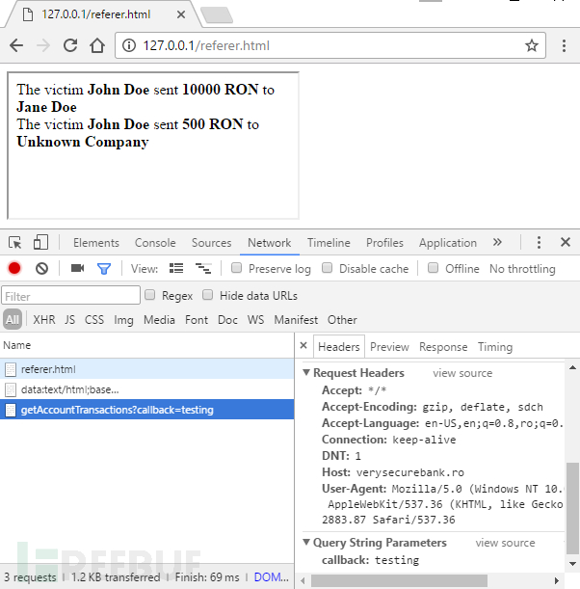Select the All filter type
This screenshot has height=589, width=580.
[x=13, y=320]
